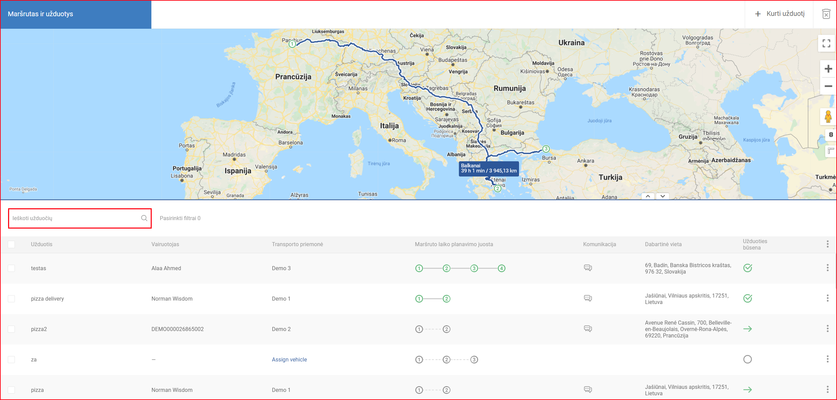Click Maršruto laiko planavimo juosta header
The width and height of the screenshot is (837, 400).
(454, 244)
